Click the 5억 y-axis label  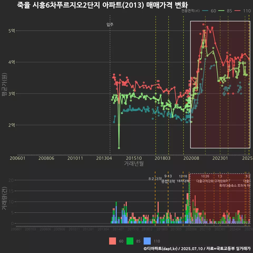tap(12, 31)
